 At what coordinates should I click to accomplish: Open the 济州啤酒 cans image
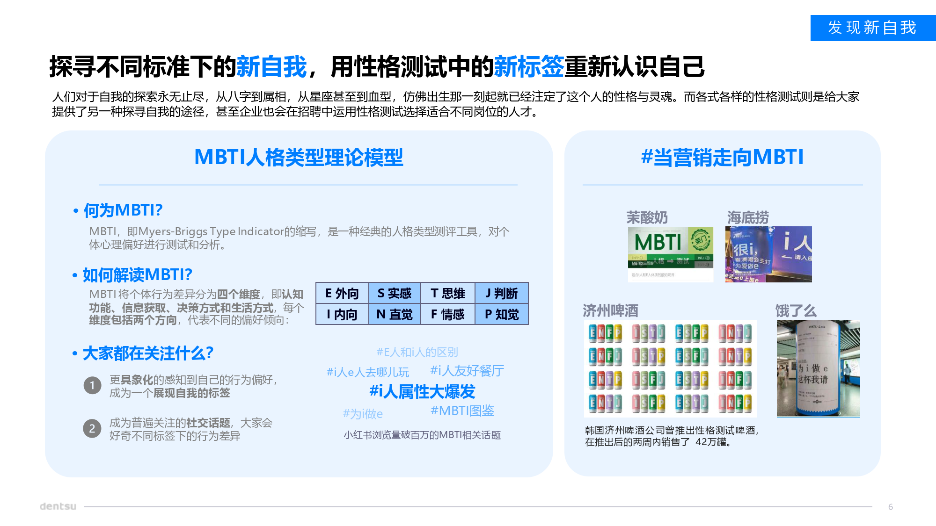pyautogui.click(x=670, y=368)
